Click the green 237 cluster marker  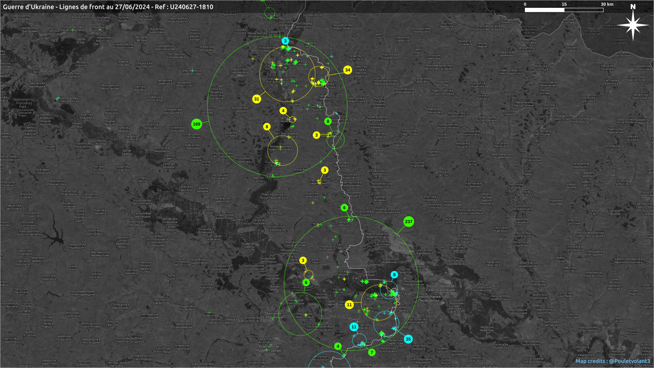tap(408, 221)
